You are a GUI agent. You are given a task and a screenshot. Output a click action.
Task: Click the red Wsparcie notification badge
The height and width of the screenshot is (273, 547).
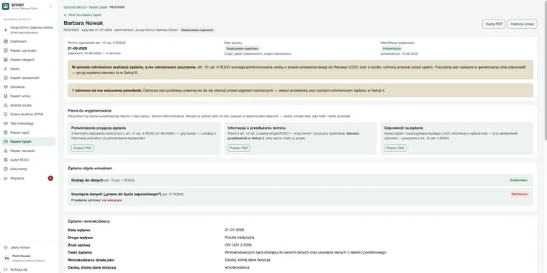pyautogui.click(x=50, y=178)
